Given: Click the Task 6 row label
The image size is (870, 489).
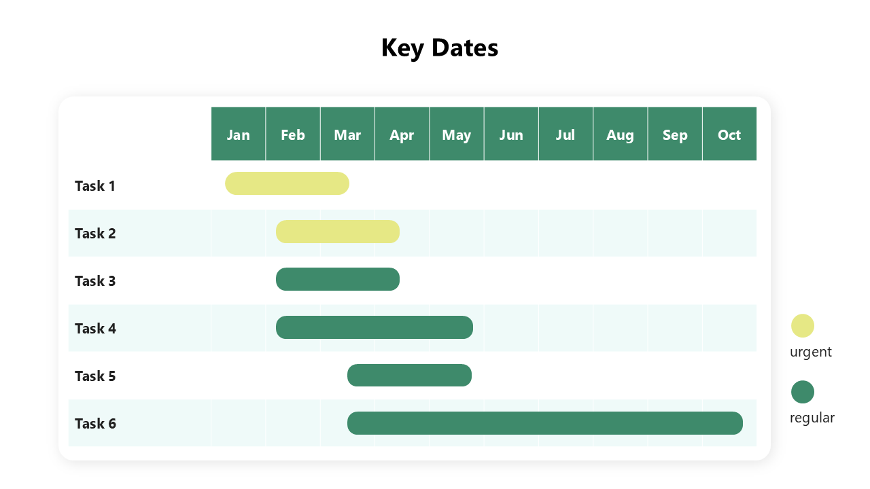Looking at the screenshot, I should (x=95, y=424).
